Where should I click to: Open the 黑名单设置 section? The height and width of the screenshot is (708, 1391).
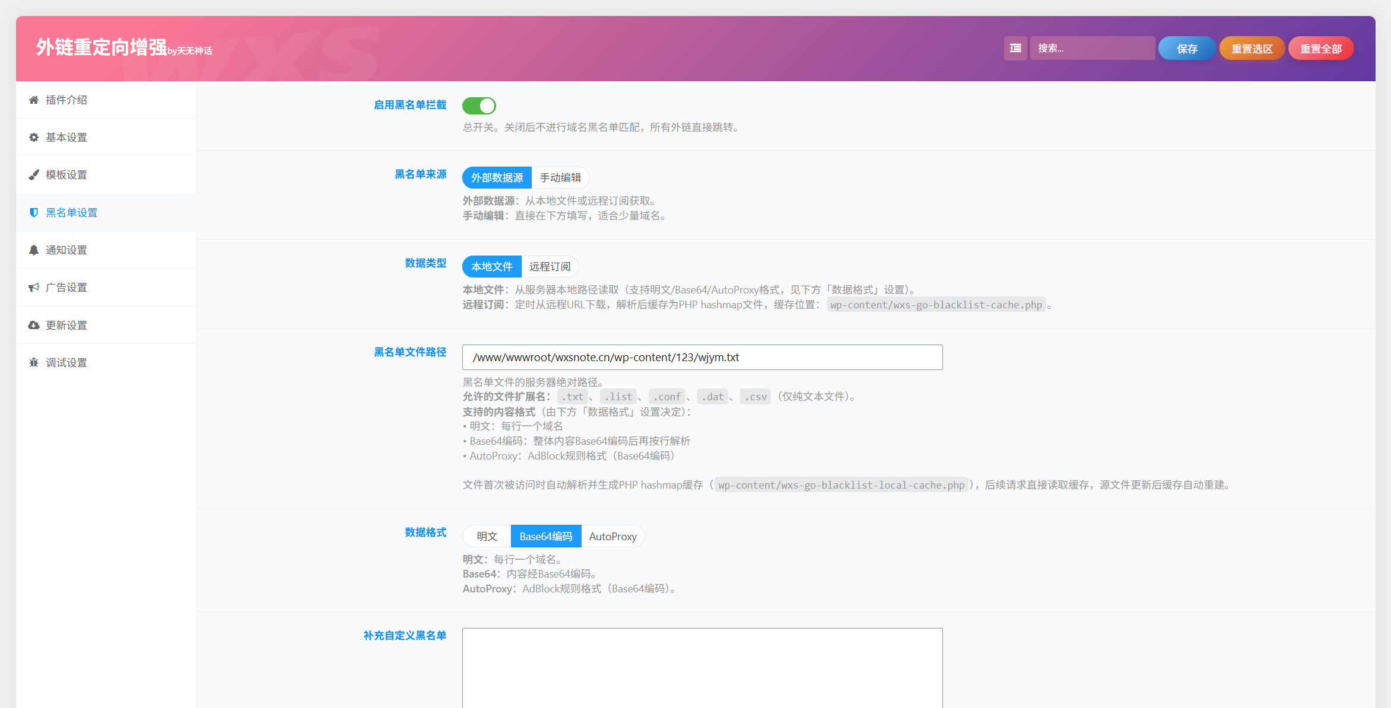pos(106,212)
